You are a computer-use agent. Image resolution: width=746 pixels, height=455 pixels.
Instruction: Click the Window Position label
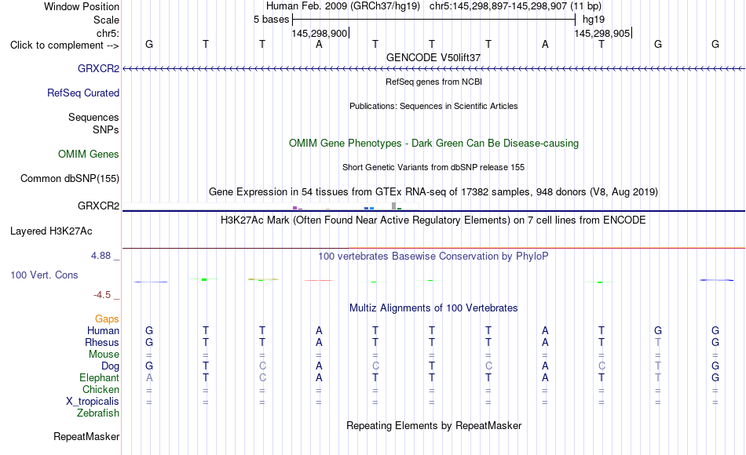pyautogui.click(x=82, y=6)
